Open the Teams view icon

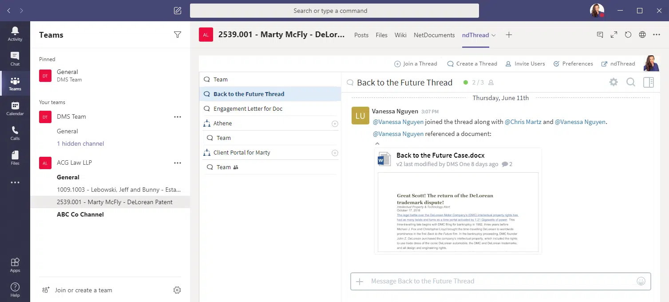(x=15, y=83)
